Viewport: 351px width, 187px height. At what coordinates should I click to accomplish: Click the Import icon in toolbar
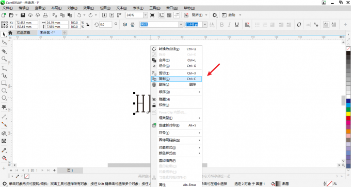(x=104, y=15)
